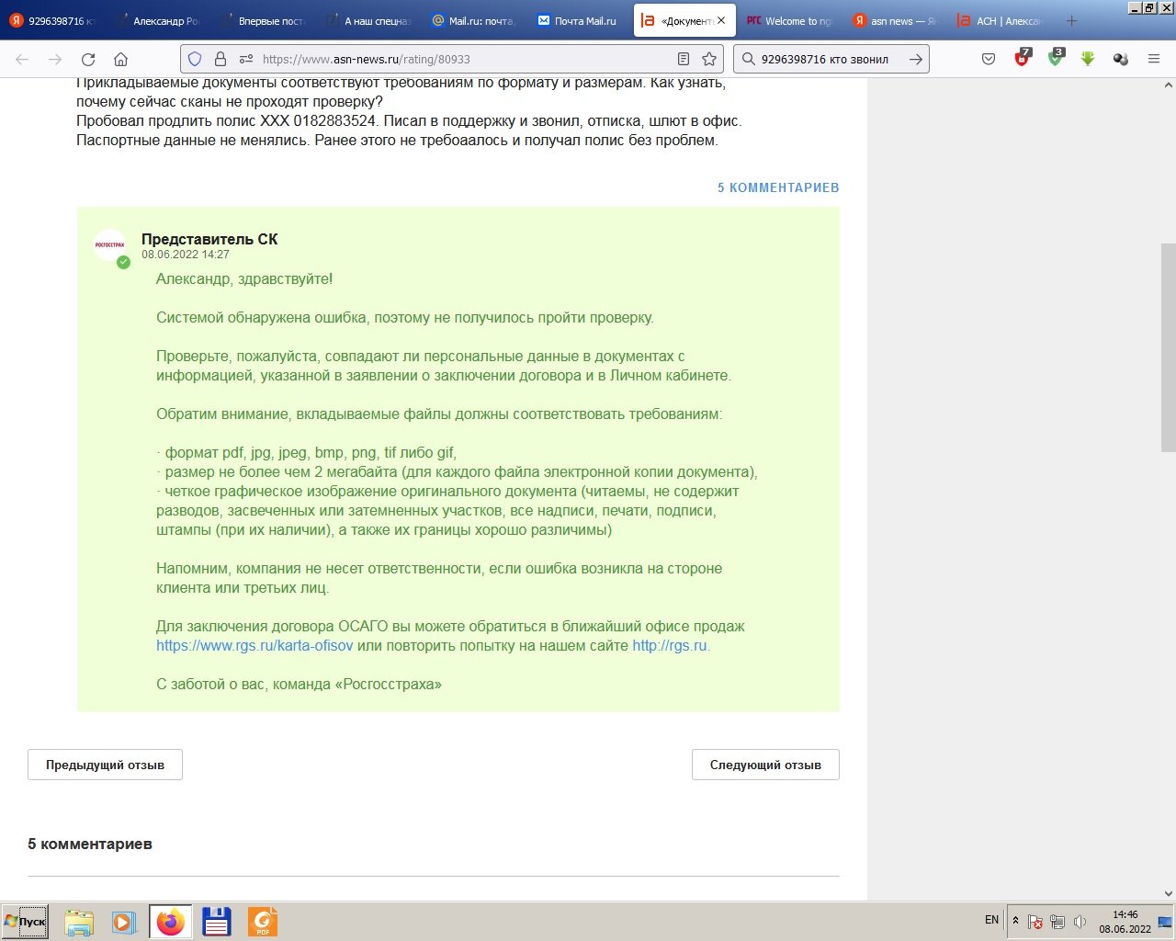Save page to Pocket
The width and height of the screenshot is (1176, 941).
(989, 59)
